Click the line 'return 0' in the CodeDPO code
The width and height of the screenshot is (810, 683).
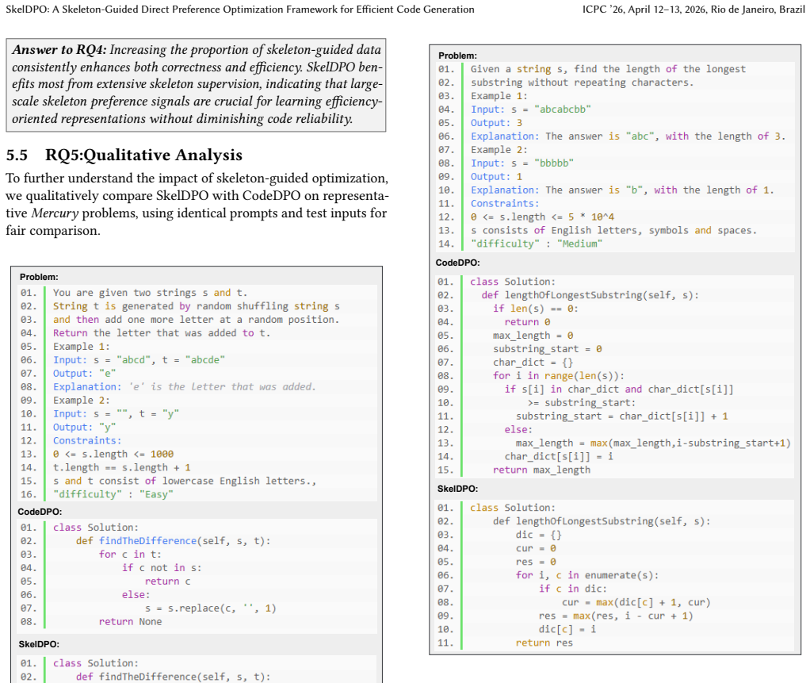coord(527,321)
